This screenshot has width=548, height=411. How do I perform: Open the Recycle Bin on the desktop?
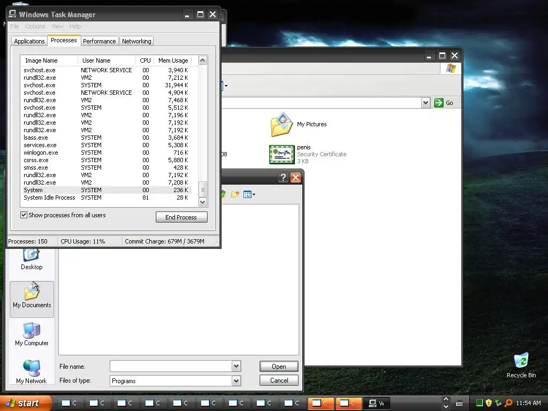[521, 366]
